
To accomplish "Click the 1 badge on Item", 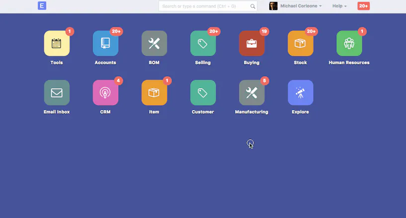I will pyautogui.click(x=167, y=81).
